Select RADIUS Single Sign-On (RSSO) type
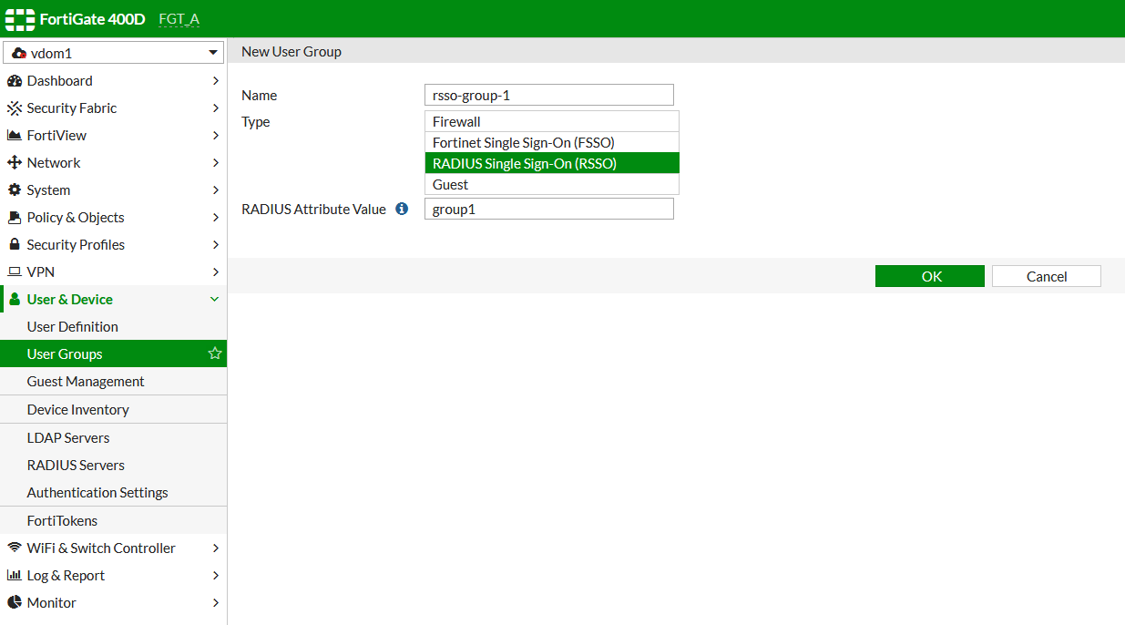 point(552,163)
